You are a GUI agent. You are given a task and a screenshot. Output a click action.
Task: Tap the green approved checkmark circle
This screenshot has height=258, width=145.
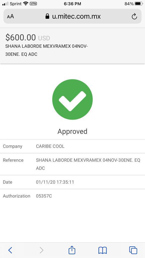coord(72,99)
